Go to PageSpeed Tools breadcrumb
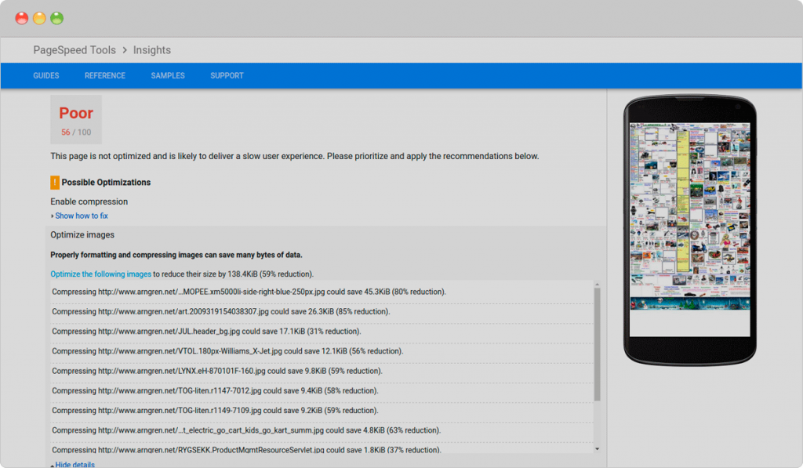This screenshot has width=803, height=468. coord(74,50)
